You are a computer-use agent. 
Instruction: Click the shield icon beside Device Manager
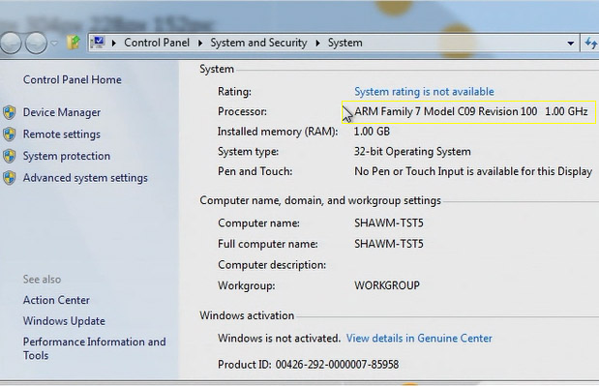tap(9, 112)
